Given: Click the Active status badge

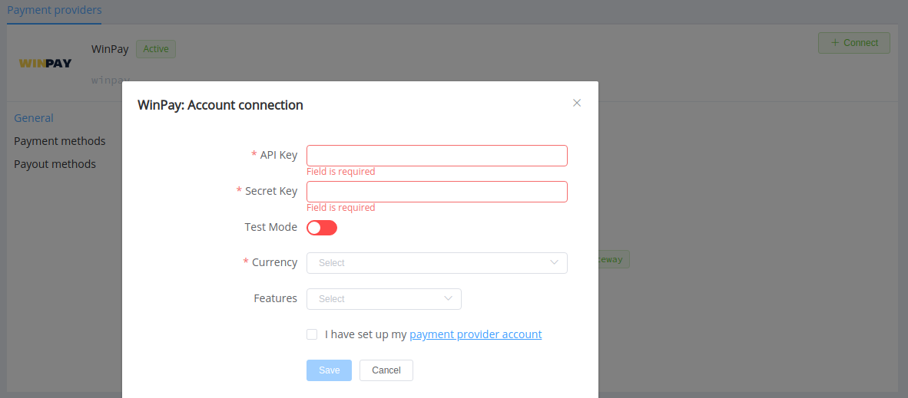Looking at the screenshot, I should [x=156, y=49].
